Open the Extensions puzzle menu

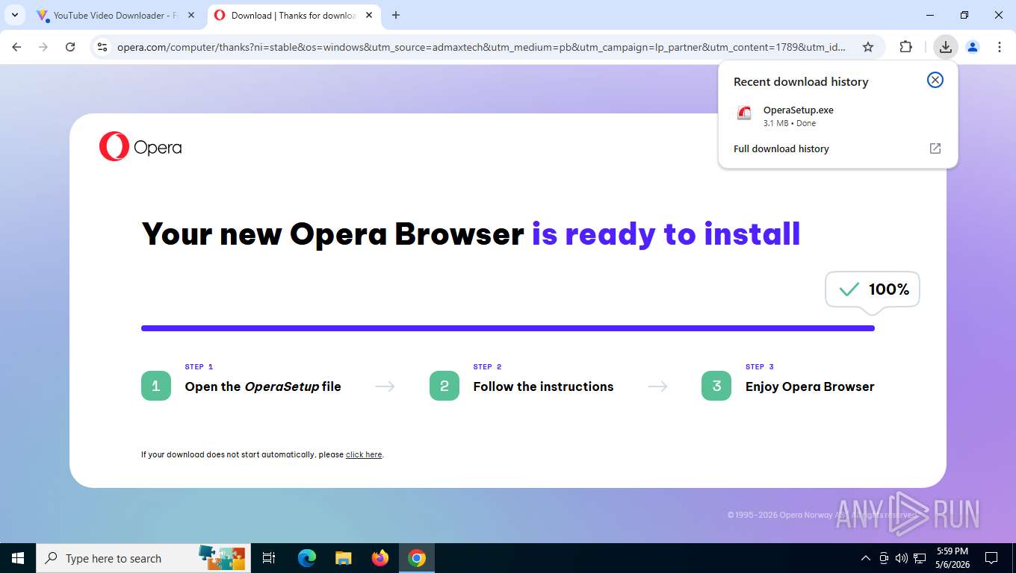click(905, 47)
